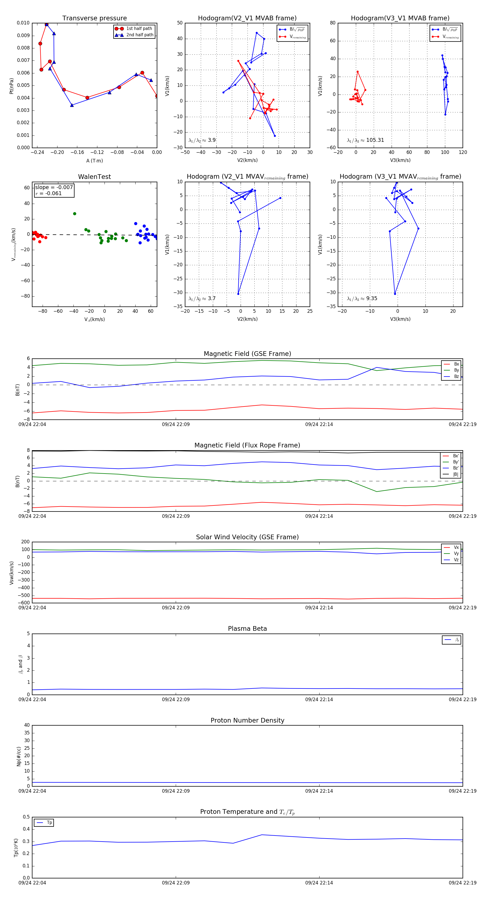Click the 'Np(#/cc)' y-axis label

coord(19,756)
